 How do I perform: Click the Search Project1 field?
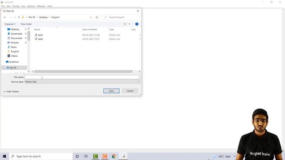click(121, 17)
